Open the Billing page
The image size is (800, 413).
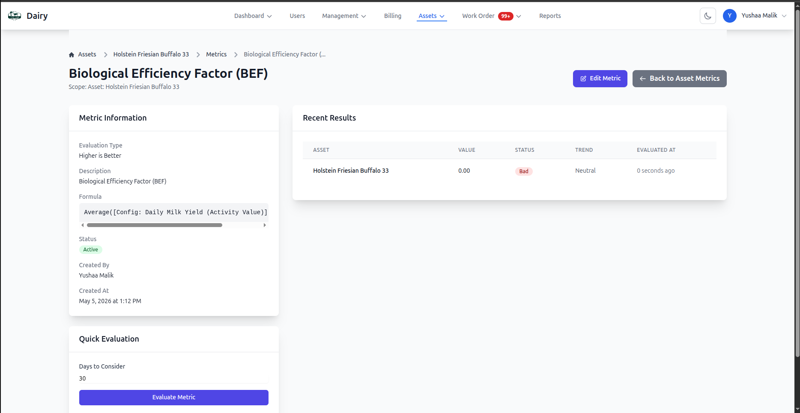(393, 16)
